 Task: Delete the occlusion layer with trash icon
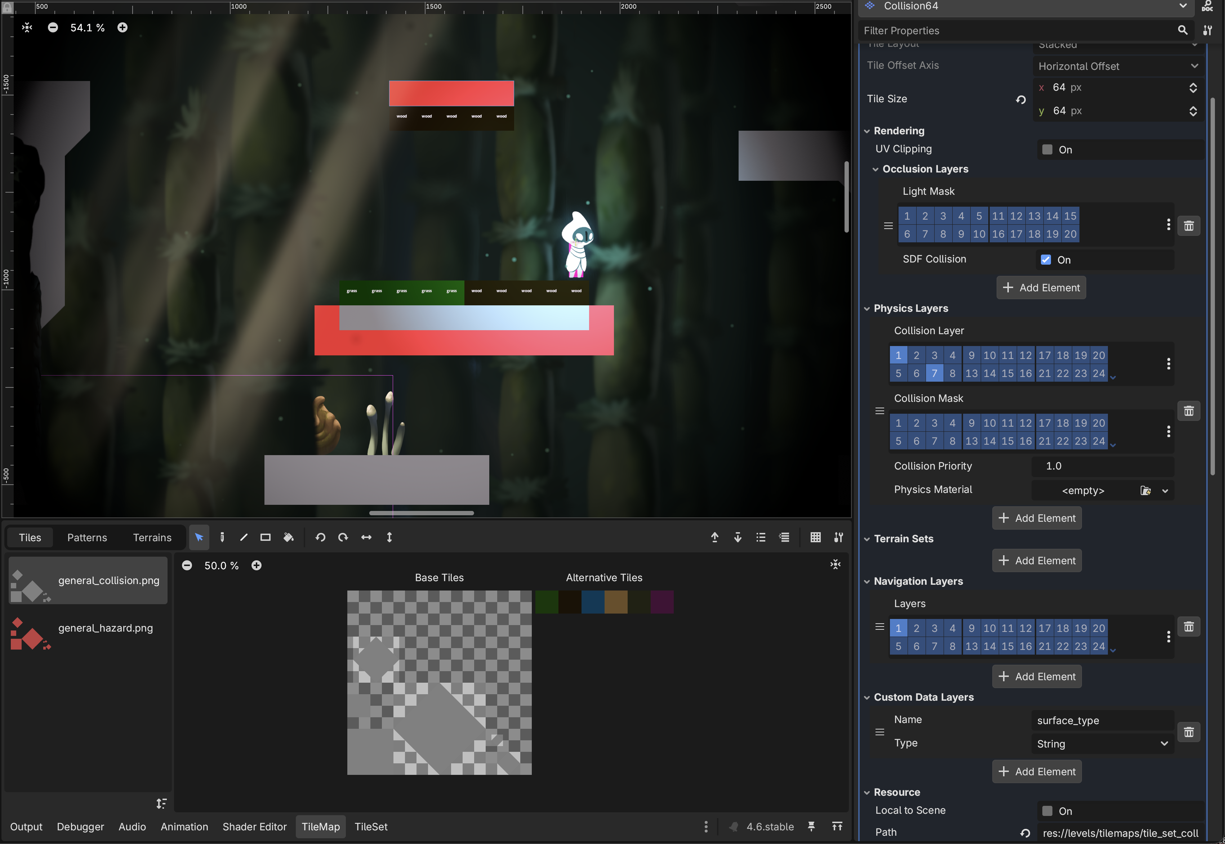(1189, 226)
